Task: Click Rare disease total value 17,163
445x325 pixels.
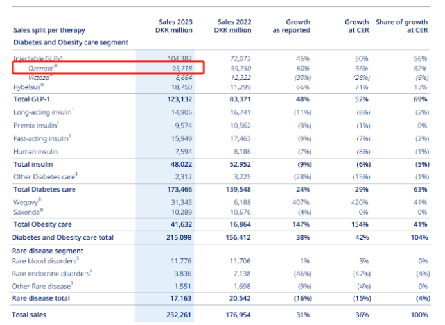Action: [181, 298]
